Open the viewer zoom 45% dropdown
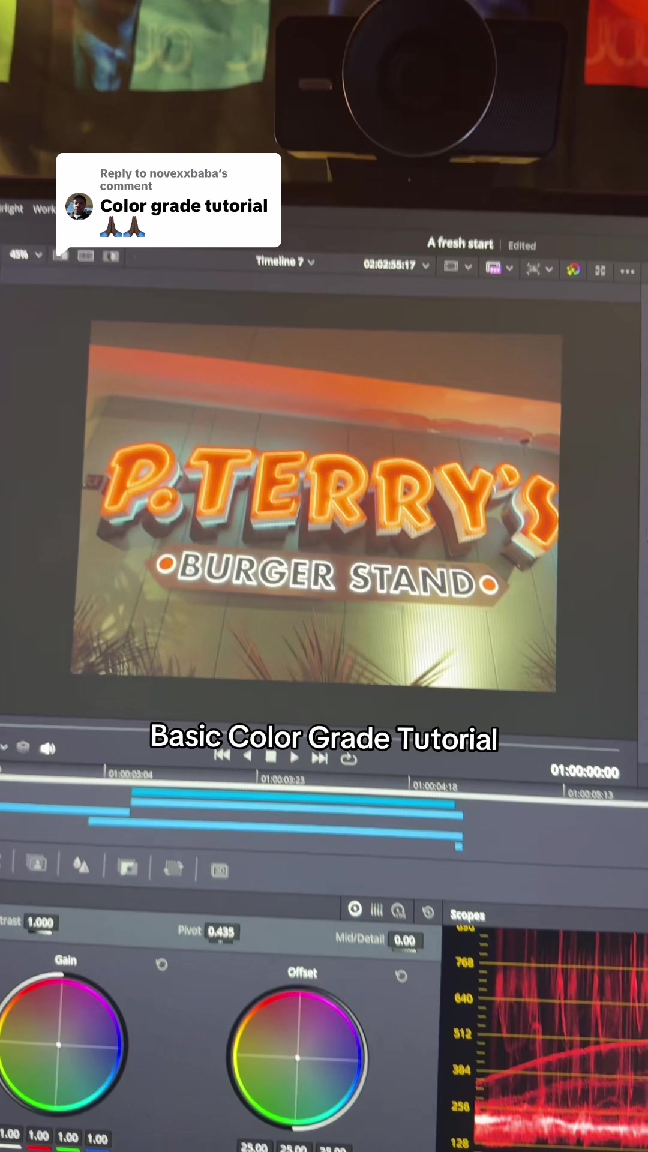The width and height of the screenshot is (648, 1152). point(25,255)
